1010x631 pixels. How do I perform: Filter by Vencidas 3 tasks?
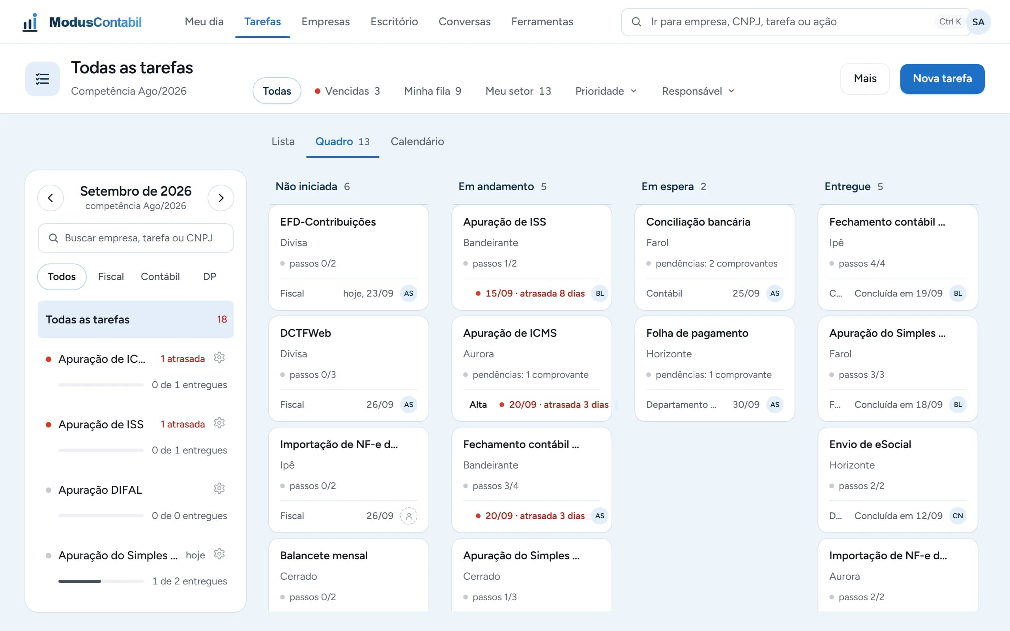pyautogui.click(x=347, y=91)
